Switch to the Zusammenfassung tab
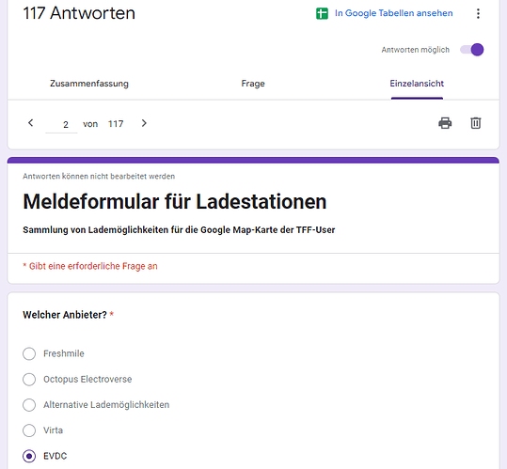507x469 pixels. point(89,84)
